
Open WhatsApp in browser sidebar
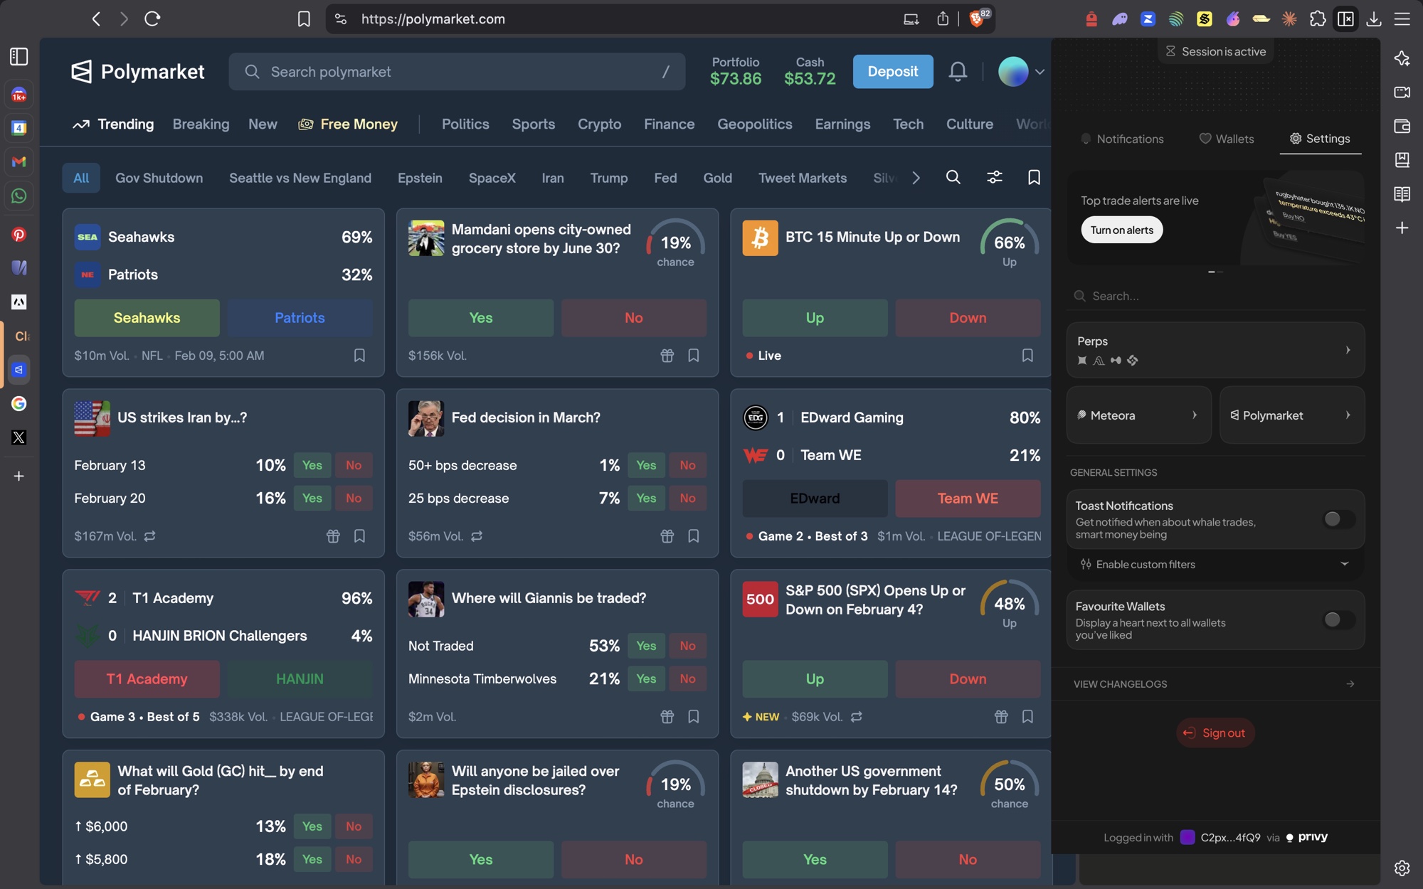(19, 196)
